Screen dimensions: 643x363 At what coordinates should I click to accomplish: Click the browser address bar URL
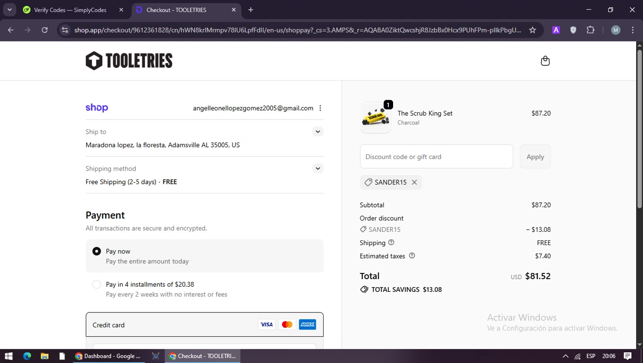[x=297, y=30]
